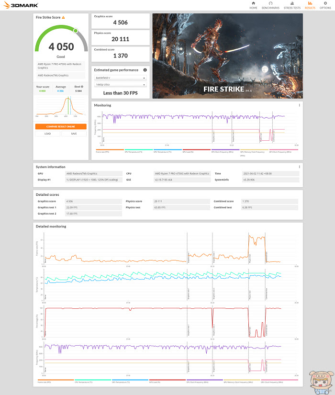335x395 pixels.
Task: Click the Time value 2021-06-02 11:42
Action: [x=270, y=174]
